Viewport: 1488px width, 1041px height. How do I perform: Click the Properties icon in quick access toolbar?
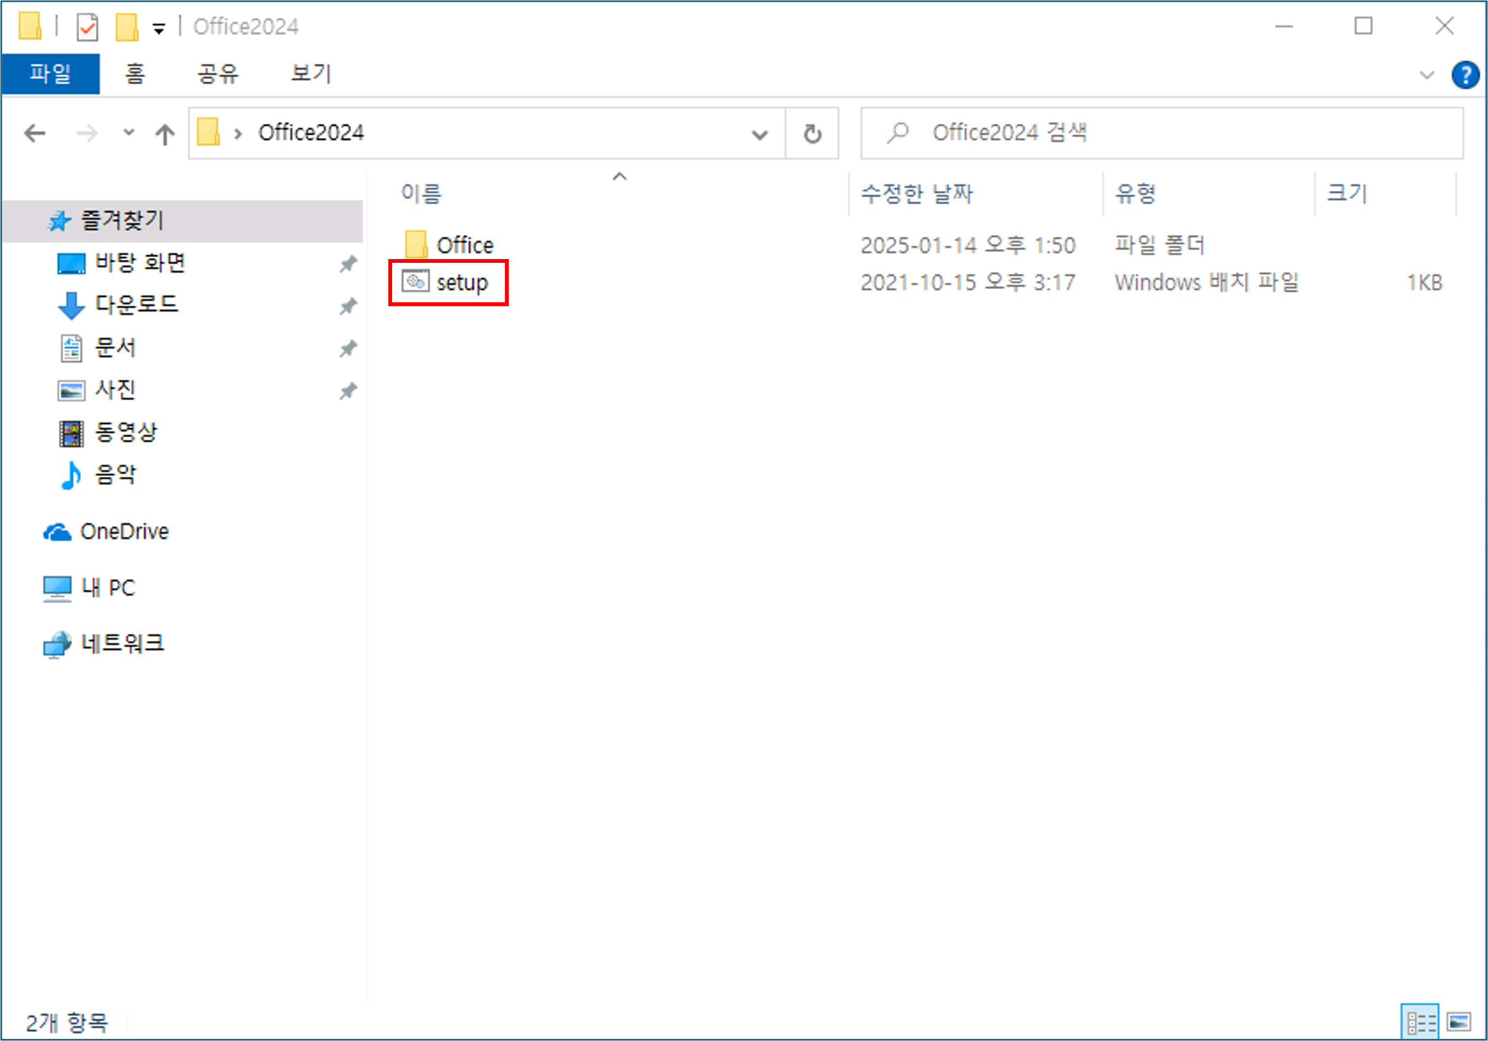pyautogui.click(x=88, y=27)
